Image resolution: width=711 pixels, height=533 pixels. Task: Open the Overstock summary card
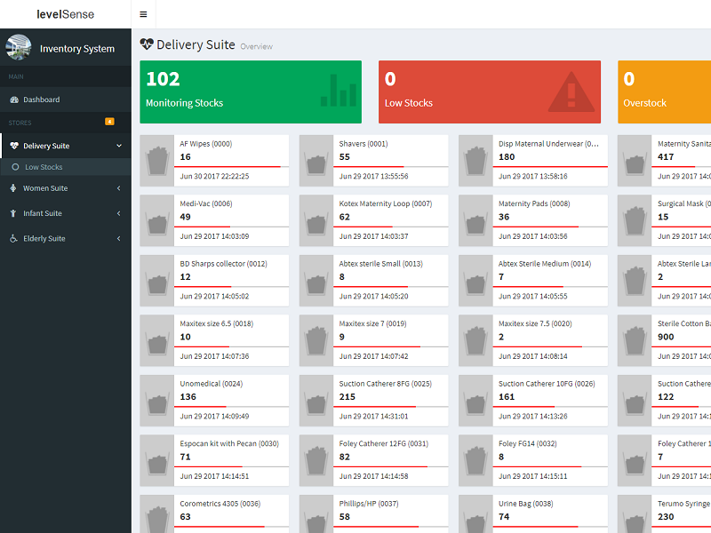[x=664, y=91]
